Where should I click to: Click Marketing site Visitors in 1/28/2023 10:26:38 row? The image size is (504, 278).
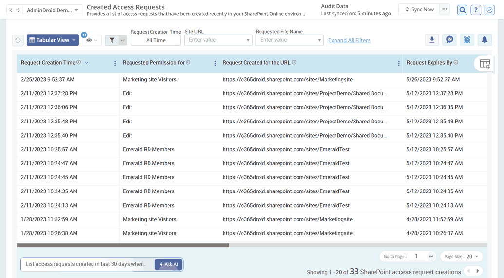(149, 233)
